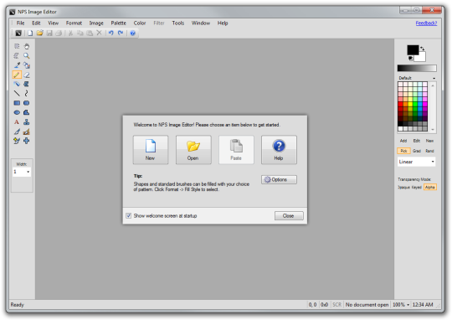Viewport: 452px width, 320px height.
Task: Click the delete X toolbar icon
Action: pos(99,33)
